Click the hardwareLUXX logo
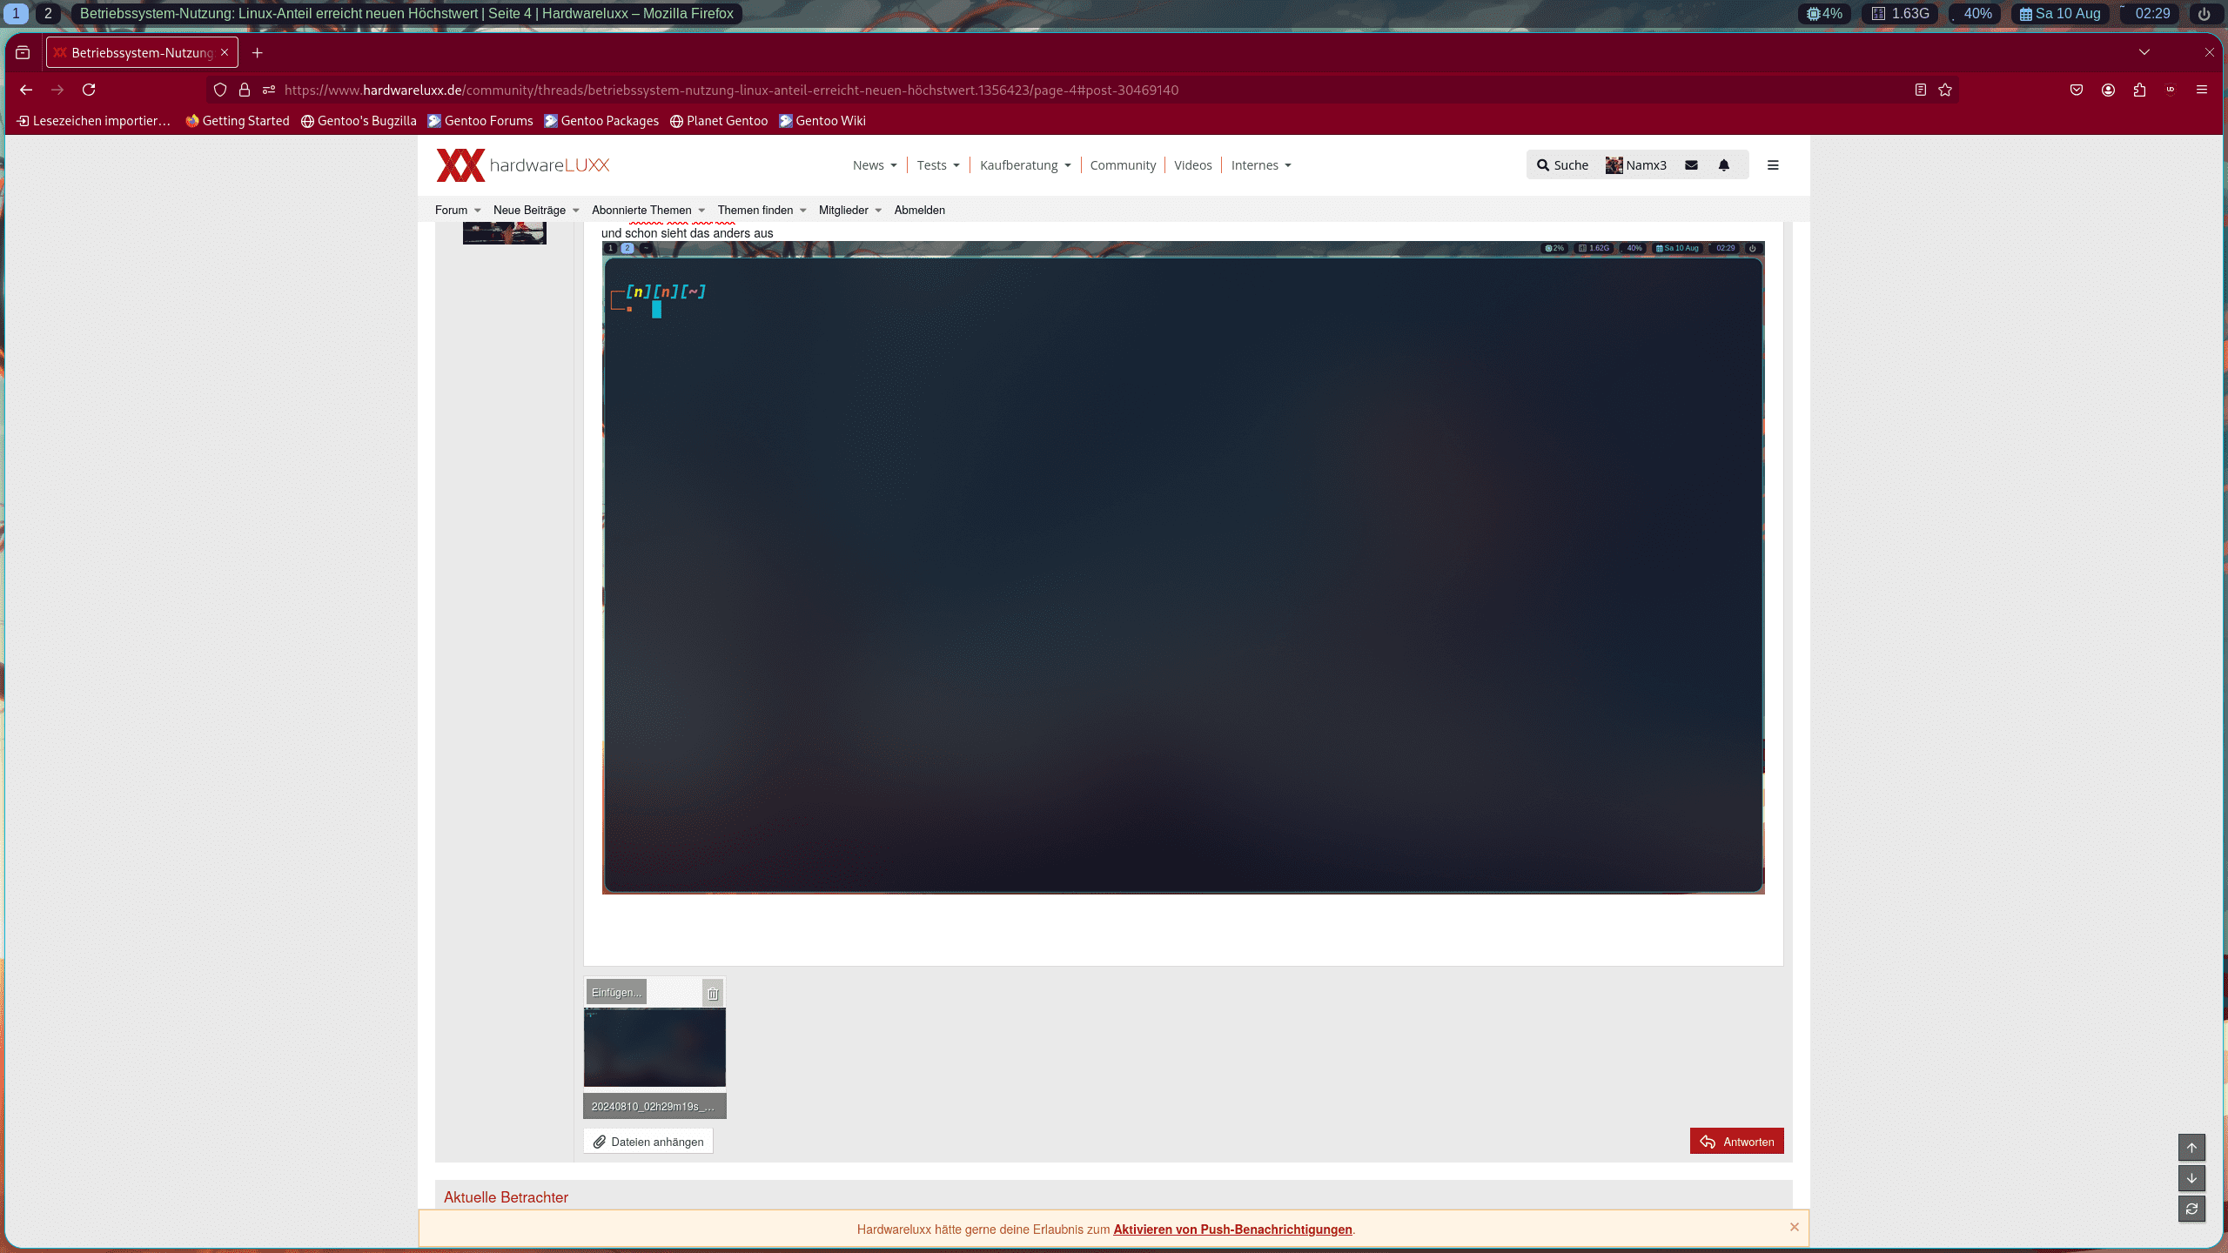Image resolution: width=2228 pixels, height=1253 pixels. click(523, 165)
